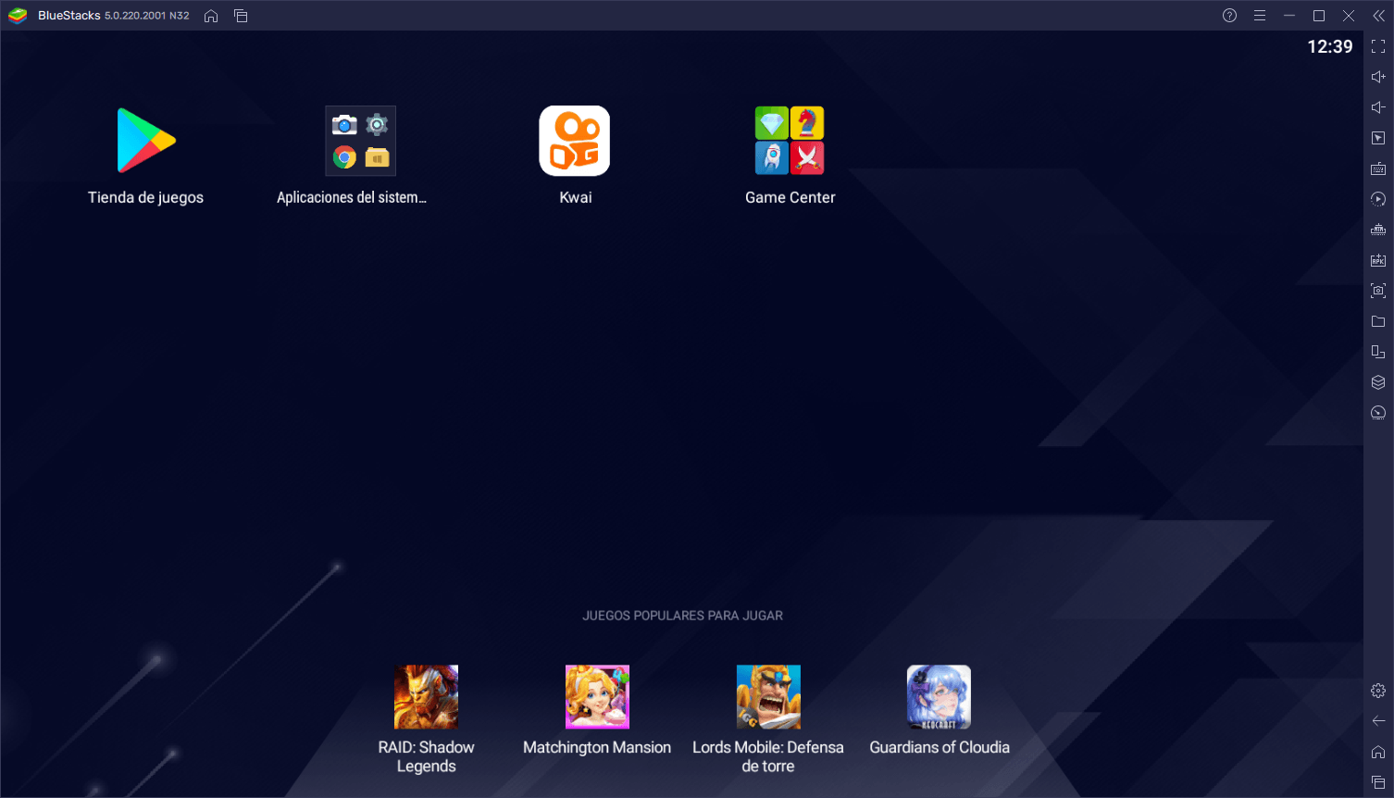Open the Tienda de juegos Play Store icon
1394x798 pixels.
pyautogui.click(x=146, y=141)
